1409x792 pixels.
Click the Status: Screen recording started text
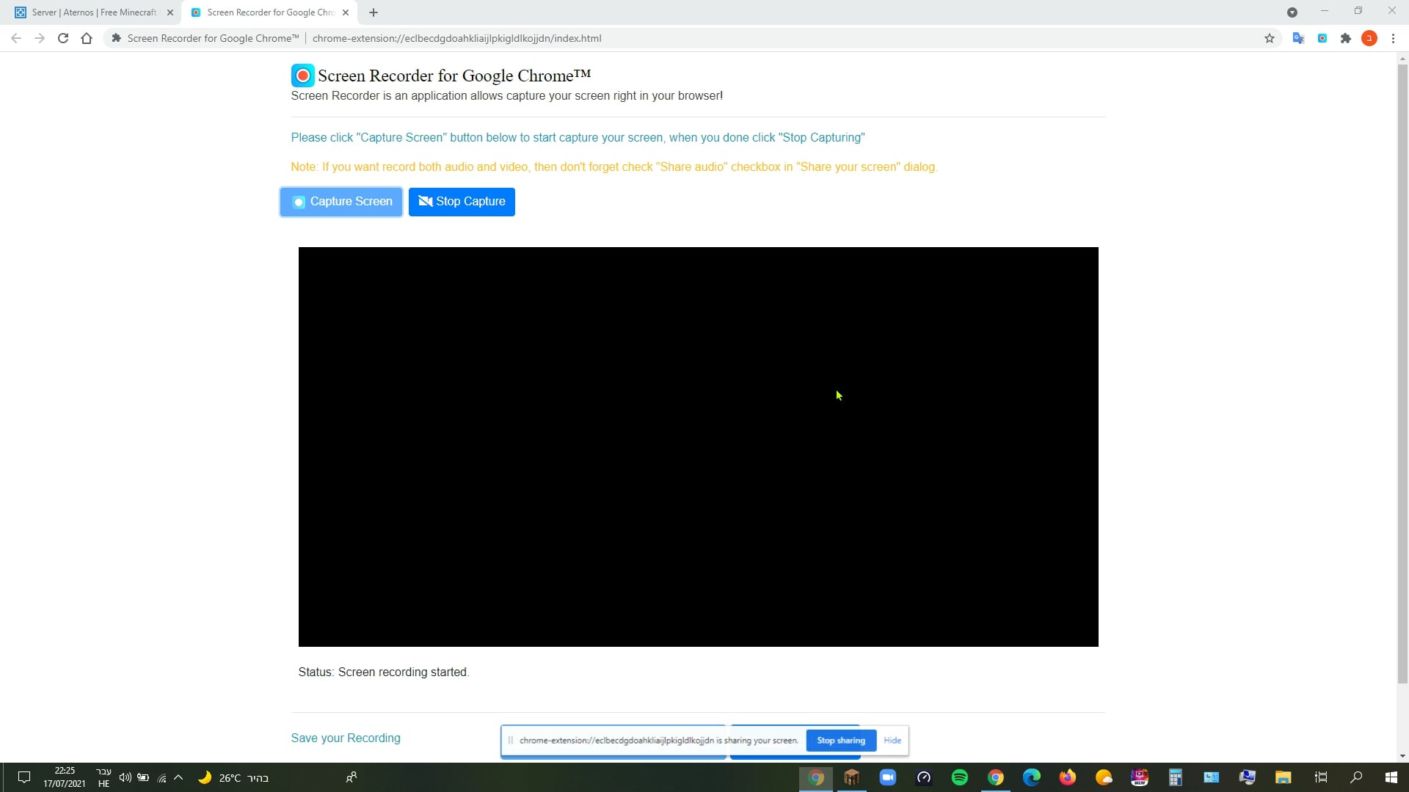click(384, 672)
